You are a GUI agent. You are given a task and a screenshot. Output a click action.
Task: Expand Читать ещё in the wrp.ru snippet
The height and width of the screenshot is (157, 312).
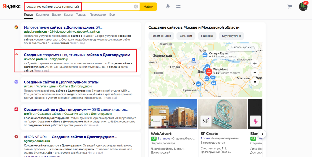tap(110, 98)
